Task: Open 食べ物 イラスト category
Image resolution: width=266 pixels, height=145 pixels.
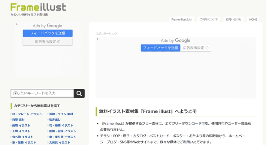Action: (23, 137)
